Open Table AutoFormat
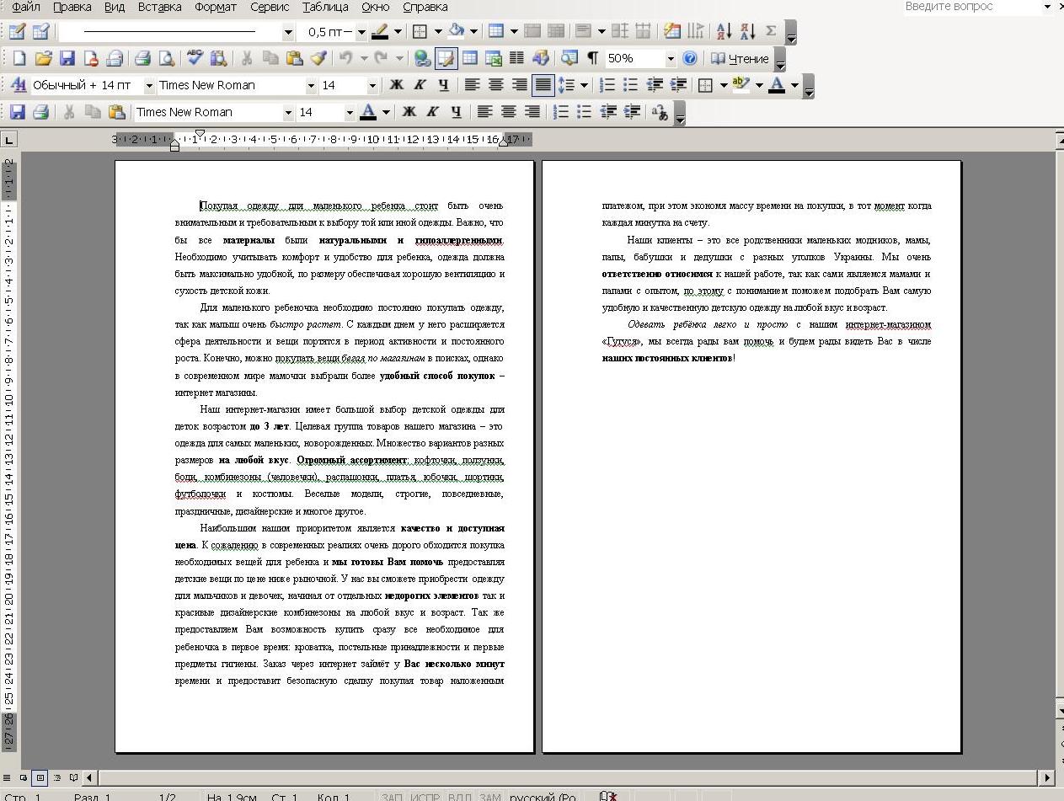This screenshot has width=1064, height=801. pyautogui.click(x=672, y=32)
